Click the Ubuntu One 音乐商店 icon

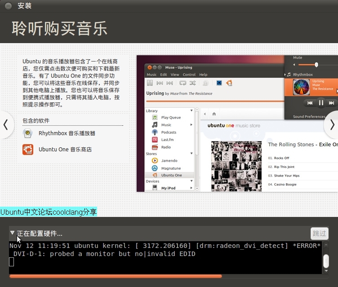click(x=28, y=150)
